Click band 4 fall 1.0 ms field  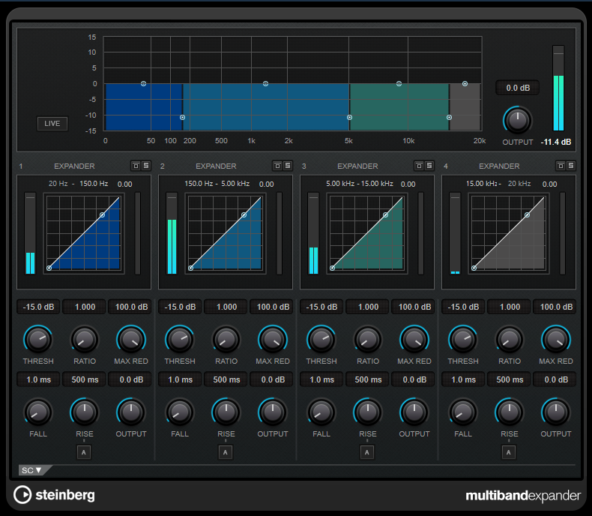tap(463, 379)
